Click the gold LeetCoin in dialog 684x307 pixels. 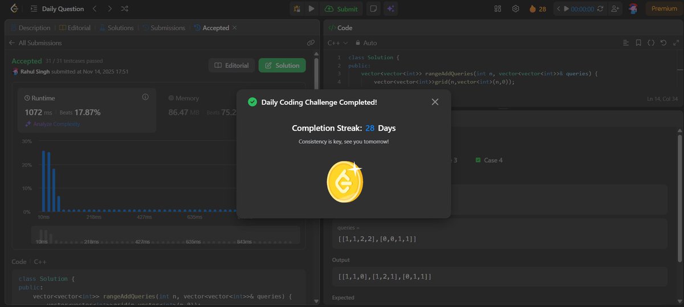tap(344, 182)
